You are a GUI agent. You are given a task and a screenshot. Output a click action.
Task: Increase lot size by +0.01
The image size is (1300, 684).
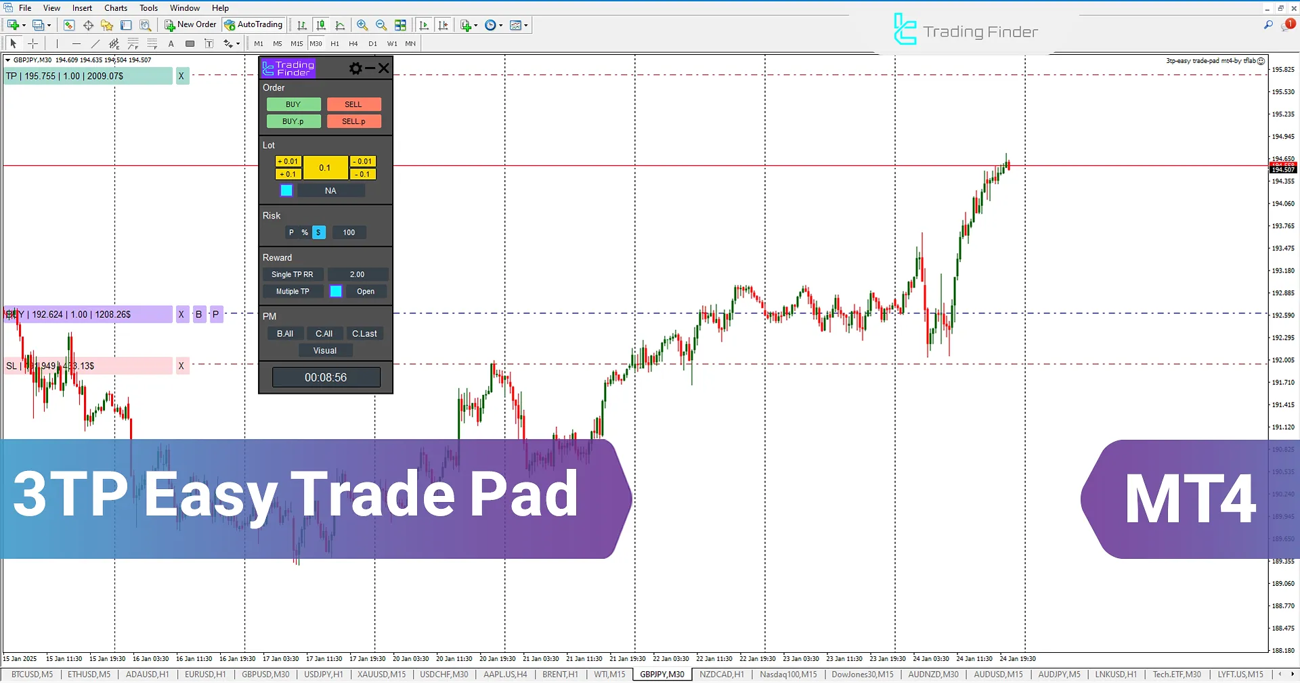288,162
